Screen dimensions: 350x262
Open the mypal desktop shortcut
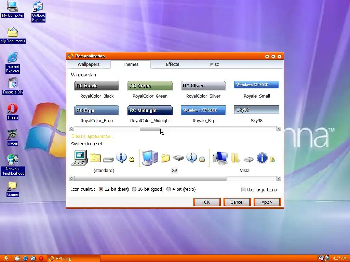tap(13, 137)
